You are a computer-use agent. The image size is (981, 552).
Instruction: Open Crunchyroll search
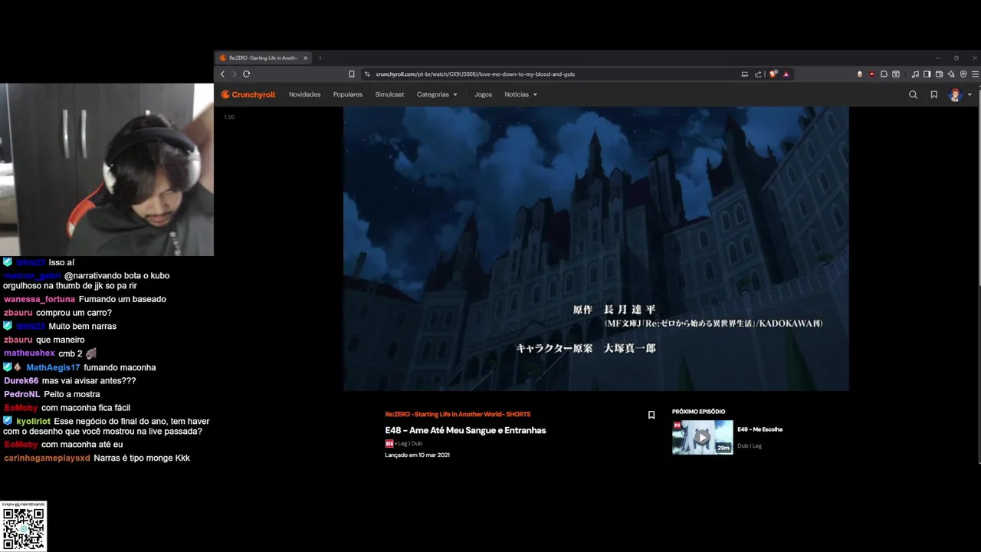tap(913, 94)
